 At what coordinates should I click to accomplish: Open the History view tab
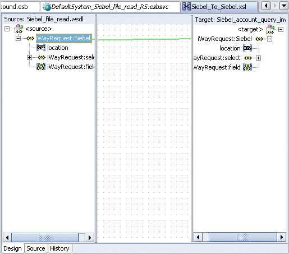[x=59, y=248]
